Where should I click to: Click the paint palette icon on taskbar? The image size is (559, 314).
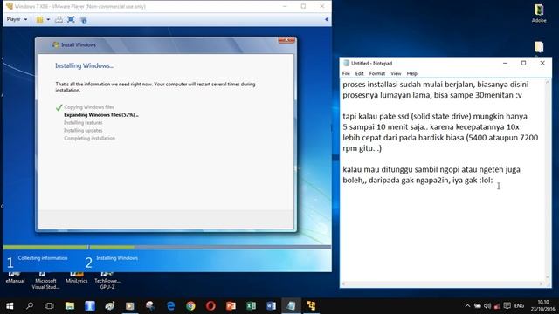point(110,306)
